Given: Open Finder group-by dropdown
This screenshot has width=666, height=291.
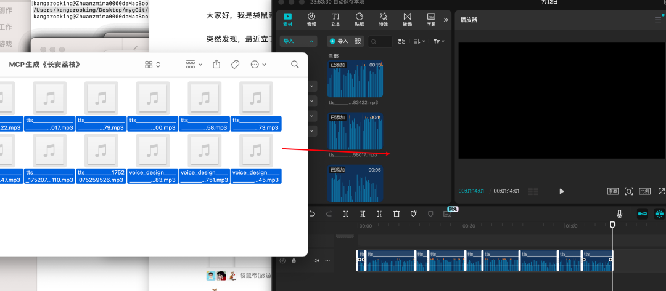Looking at the screenshot, I should (194, 65).
